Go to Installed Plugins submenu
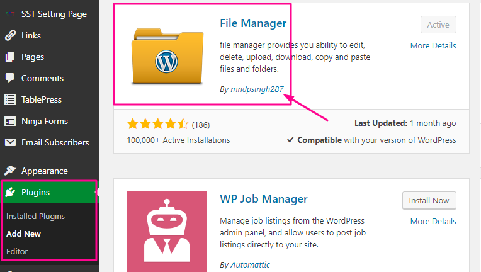 (36, 216)
